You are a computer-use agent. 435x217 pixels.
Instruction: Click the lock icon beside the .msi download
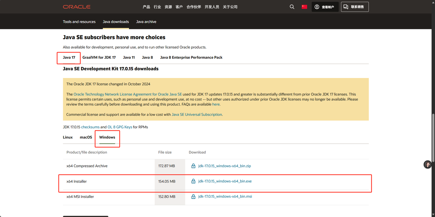pos(193,196)
